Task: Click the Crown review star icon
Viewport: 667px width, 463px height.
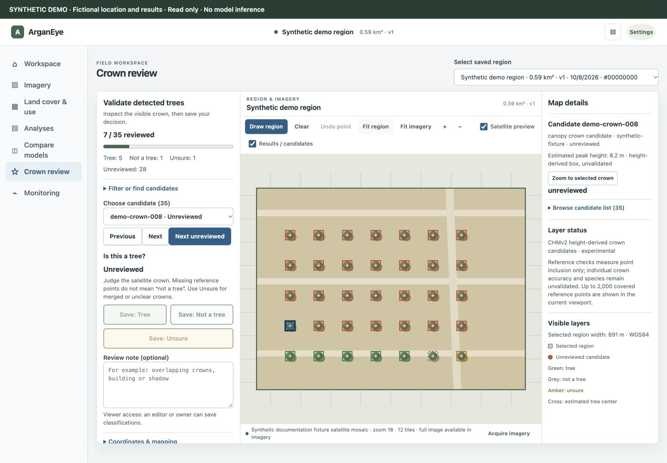Action: [15, 172]
